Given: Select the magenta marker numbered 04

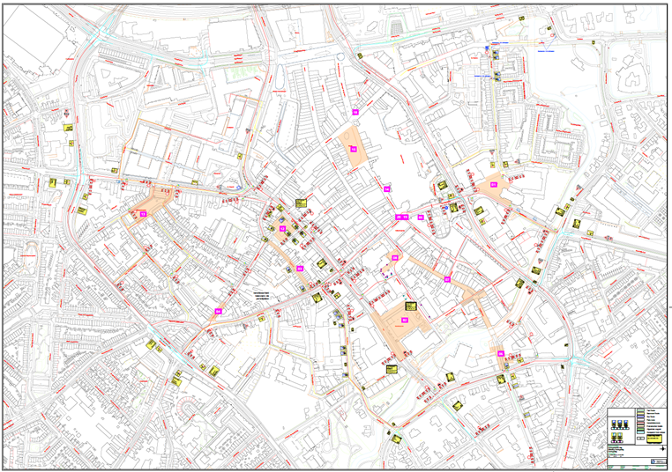Looking at the screenshot, I should tap(217, 311).
